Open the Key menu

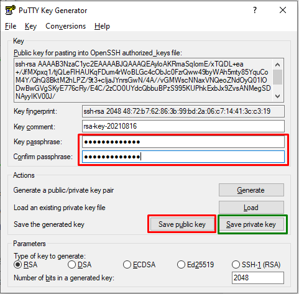pos(30,26)
